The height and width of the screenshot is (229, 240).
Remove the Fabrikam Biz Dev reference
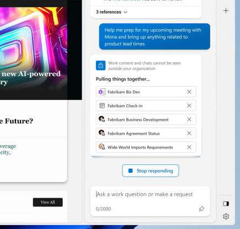coord(189,92)
